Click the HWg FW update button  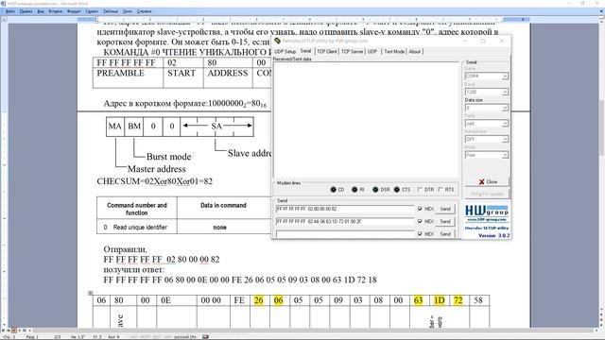(487, 194)
